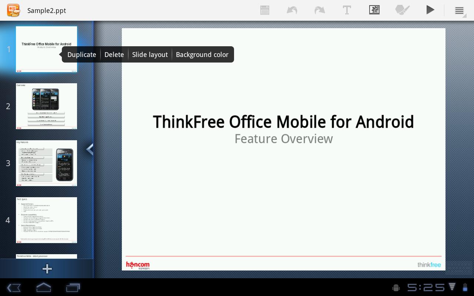Click the Feature Overview subtitle
The image size is (474, 296).
pos(284,139)
